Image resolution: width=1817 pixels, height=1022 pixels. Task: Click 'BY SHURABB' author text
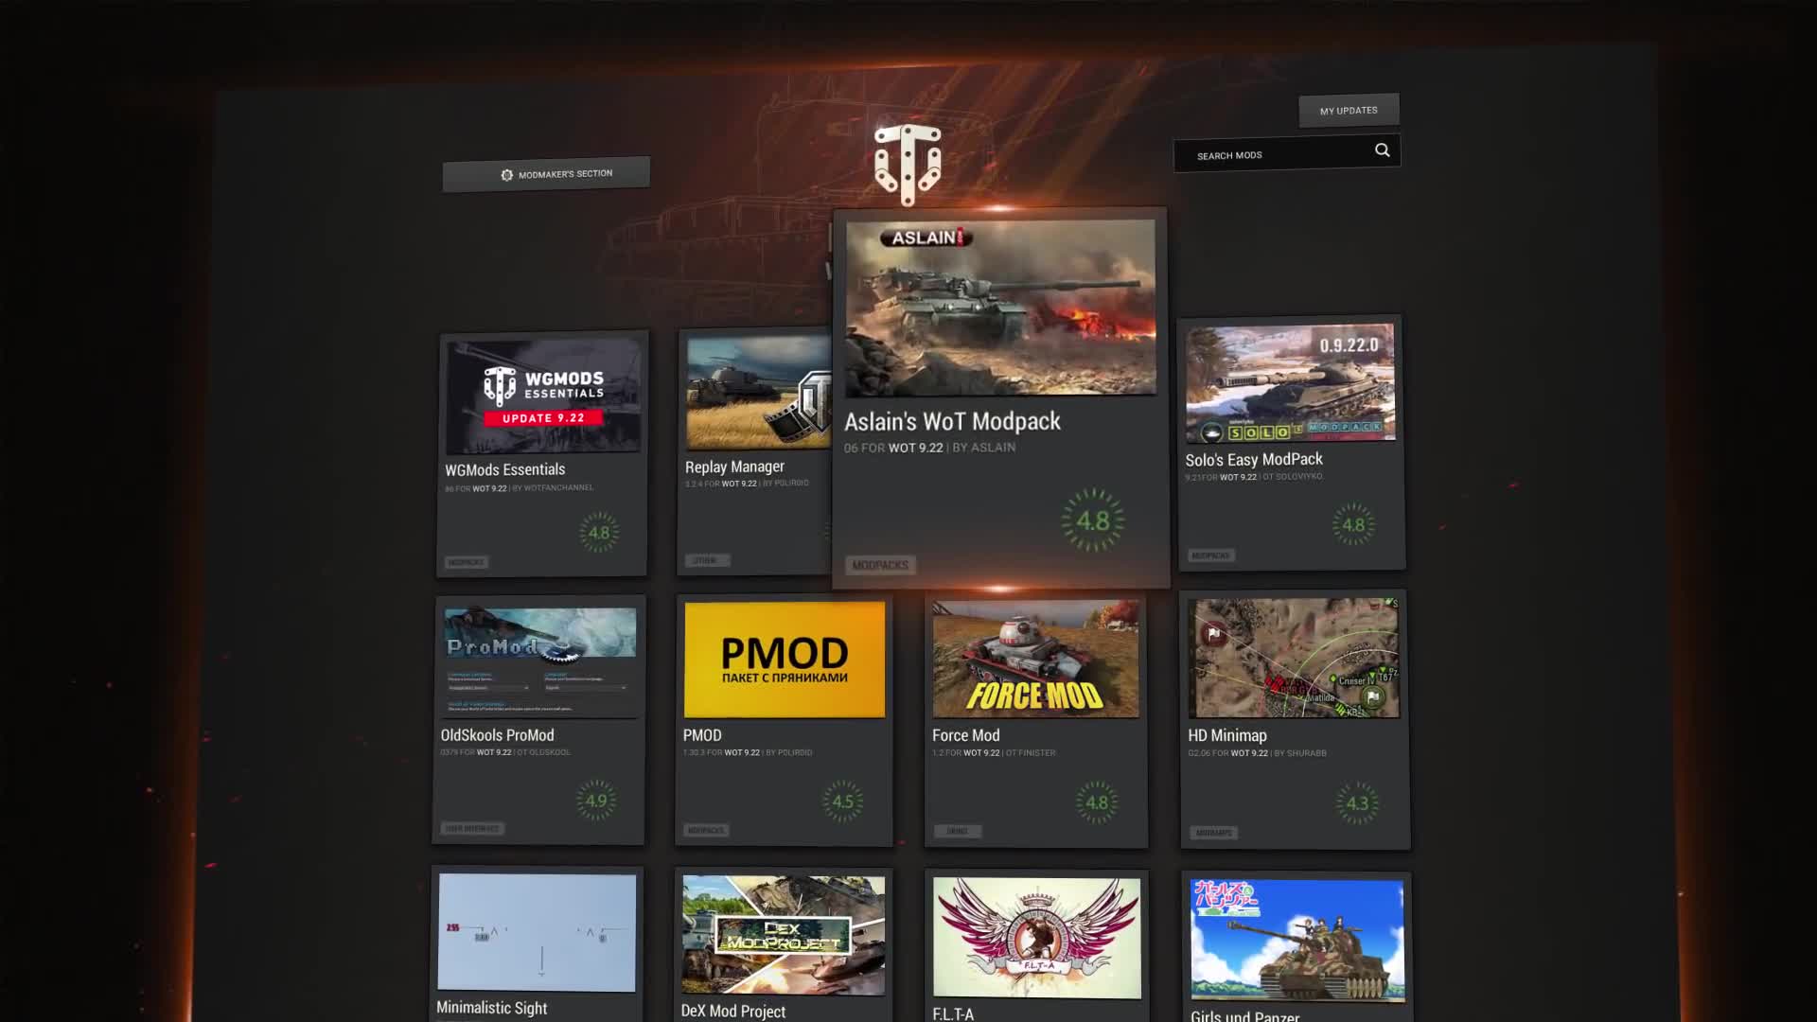[1300, 753]
